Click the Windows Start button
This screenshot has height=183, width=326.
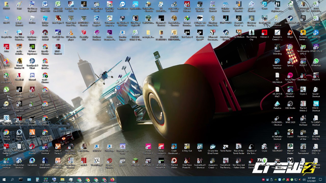(4, 180)
